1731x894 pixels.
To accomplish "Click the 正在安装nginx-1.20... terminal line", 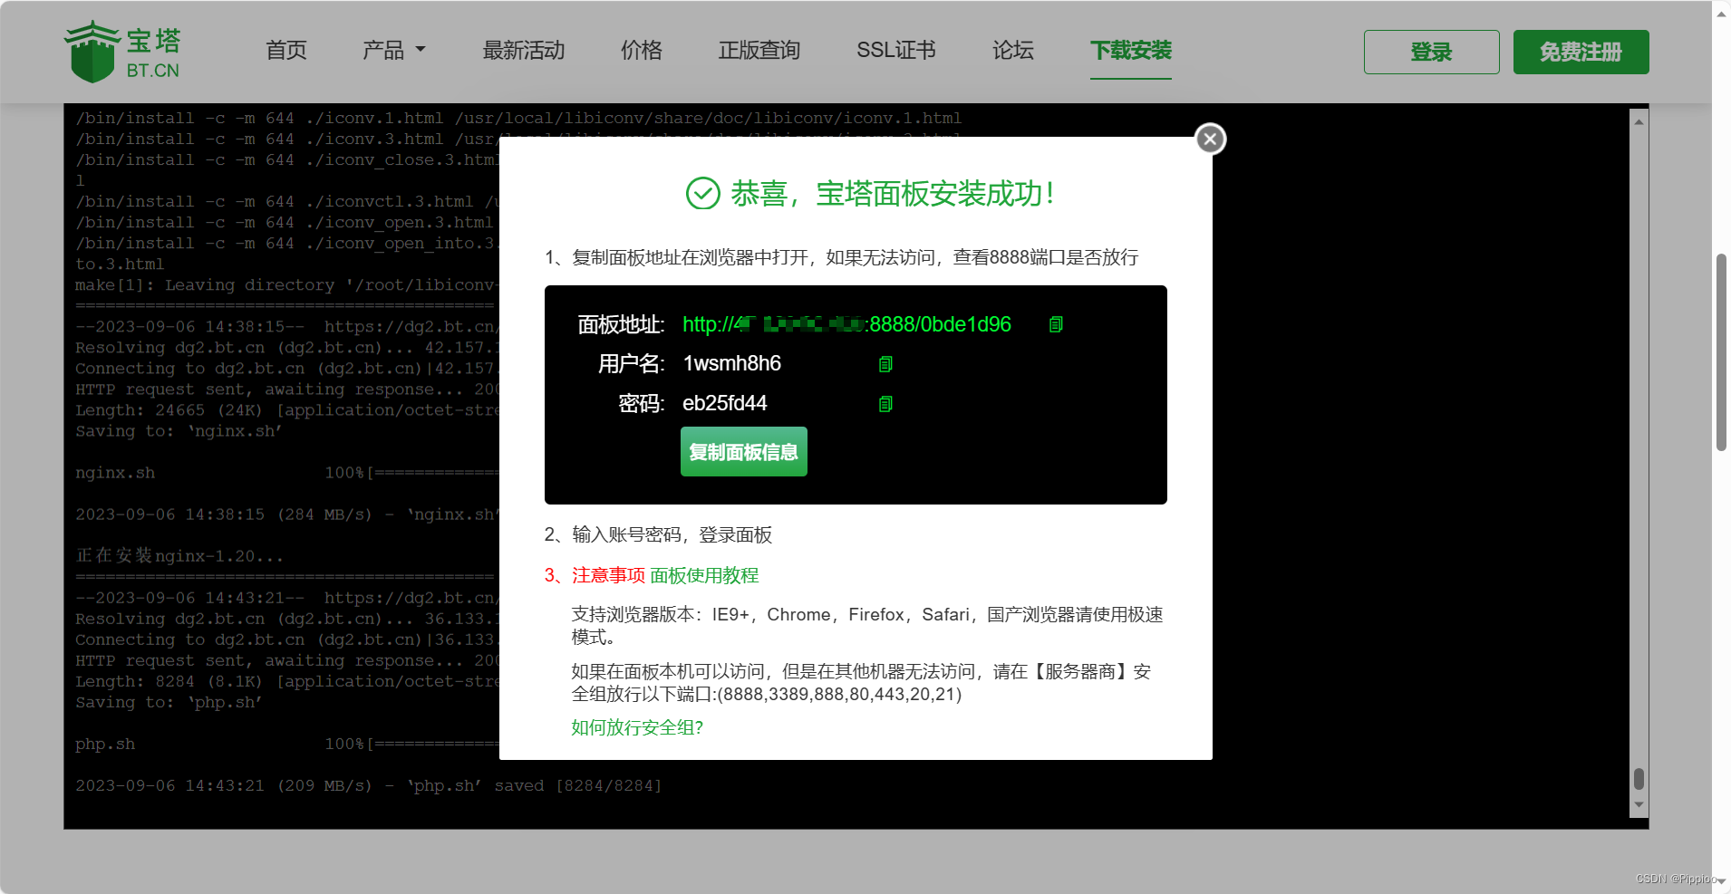I will (x=179, y=556).
